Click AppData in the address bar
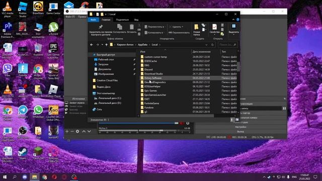Image resolution: width=322 pixels, height=181 pixels. [142, 45]
